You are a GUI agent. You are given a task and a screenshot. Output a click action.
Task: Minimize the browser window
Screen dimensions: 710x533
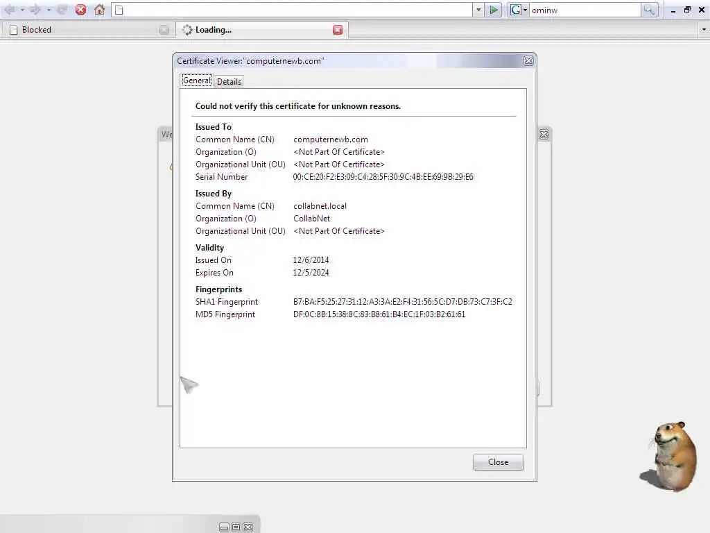(673, 10)
